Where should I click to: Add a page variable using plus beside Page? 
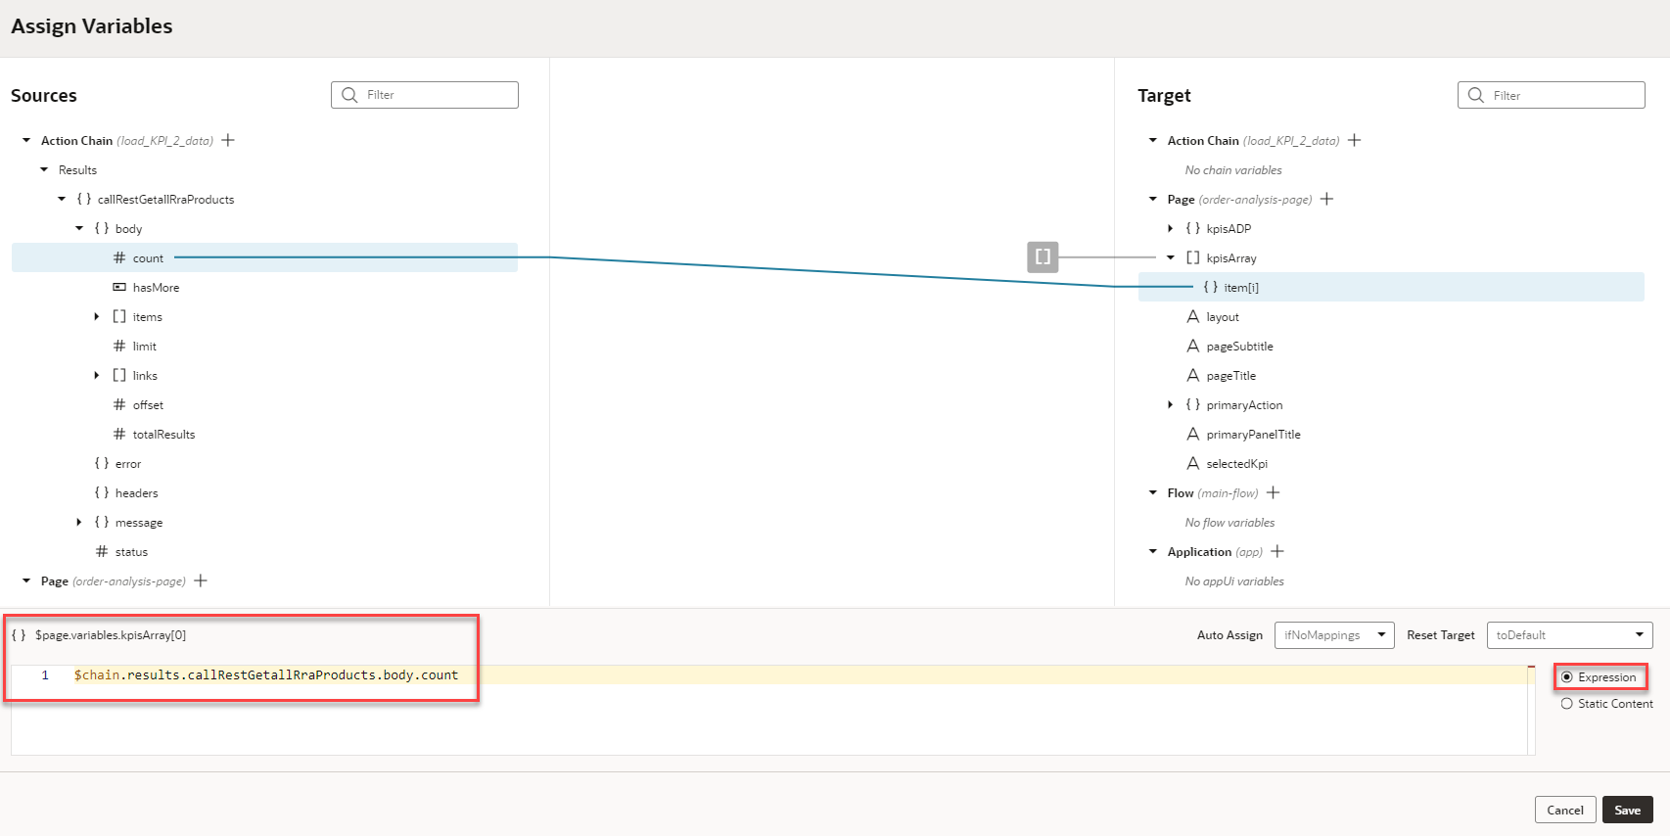pyautogui.click(x=1326, y=199)
